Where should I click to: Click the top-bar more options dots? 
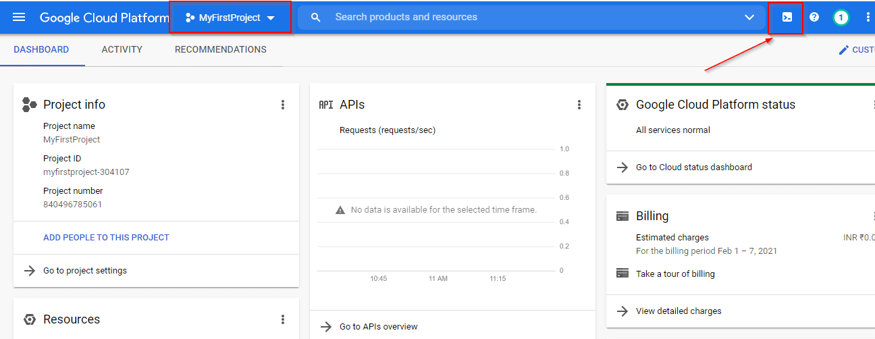(868, 18)
